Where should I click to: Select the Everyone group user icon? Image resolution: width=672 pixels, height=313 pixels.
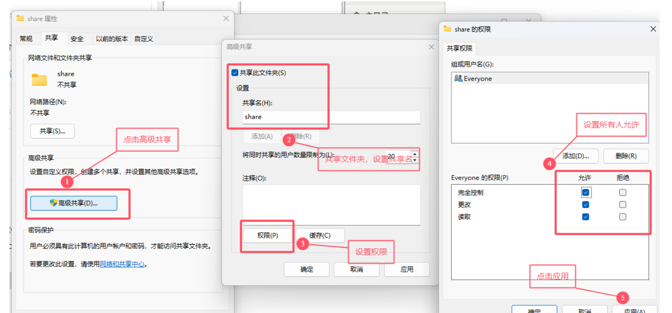458,78
